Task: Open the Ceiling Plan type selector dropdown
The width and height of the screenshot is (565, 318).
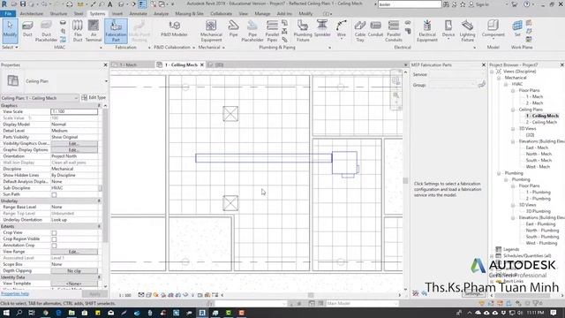Action: click(106, 81)
